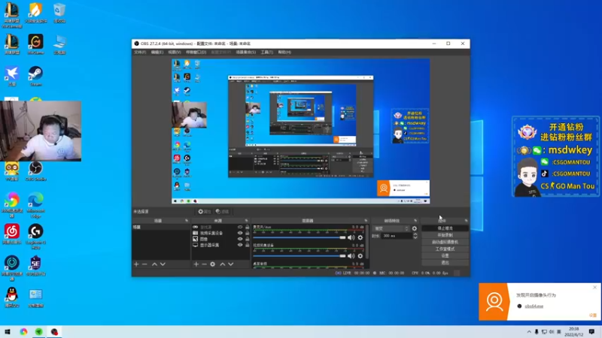
Task: Hide the 视频采集设备 source with its eye icon
Action: pos(240,233)
